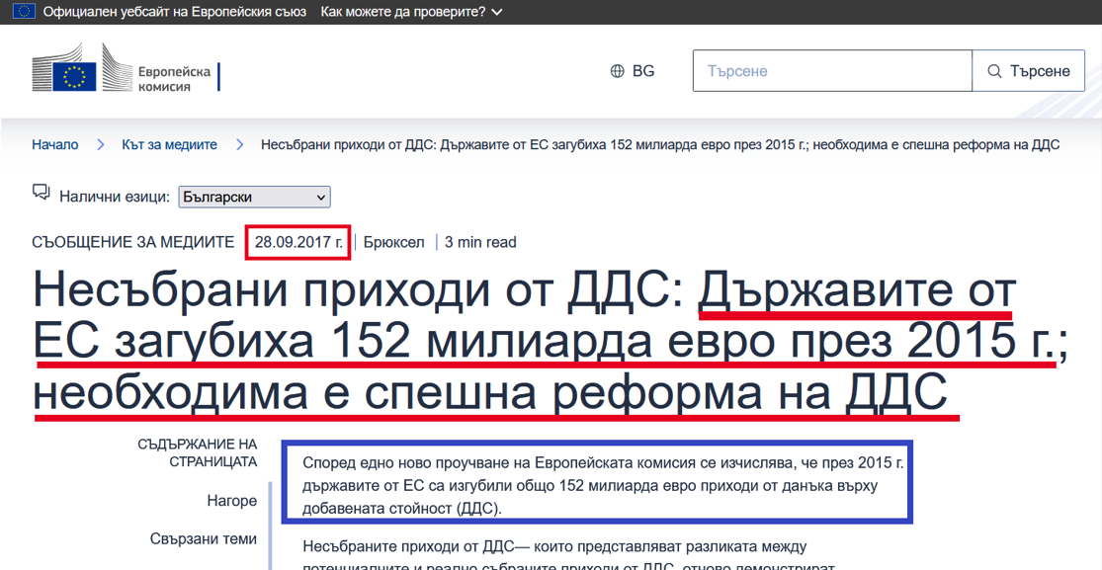Click the speech bubble icon near available languages
This screenshot has width=1102, height=570.
coord(40,191)
